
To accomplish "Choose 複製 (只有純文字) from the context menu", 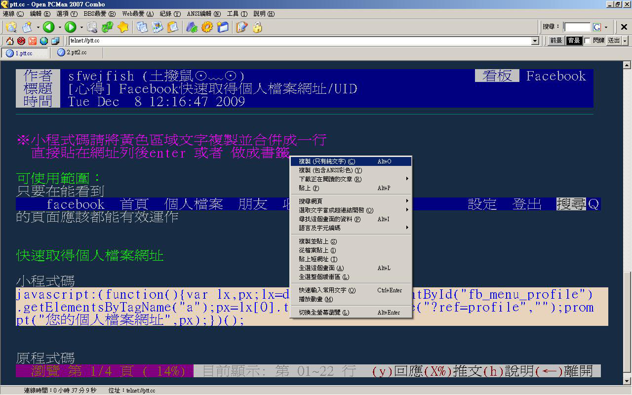I will 351,161.
